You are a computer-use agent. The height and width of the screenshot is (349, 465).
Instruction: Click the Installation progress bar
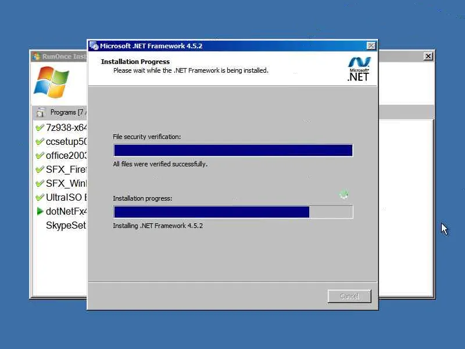click(233, 212)
